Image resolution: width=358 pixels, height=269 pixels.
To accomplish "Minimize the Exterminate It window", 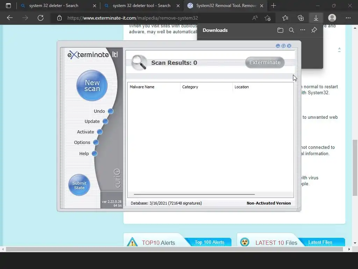I will point(278,46).
